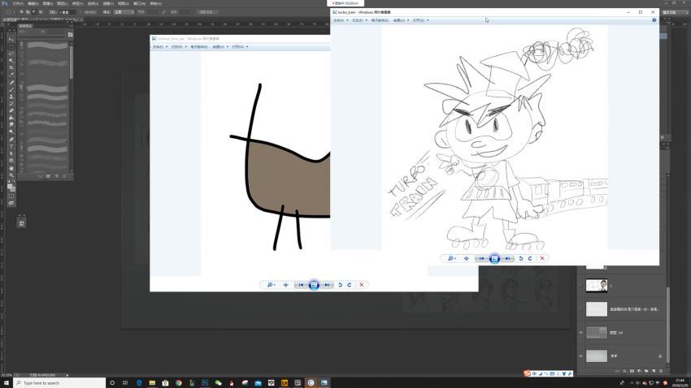
Task: Delete the turbo_train image with red X
Action: pos(542,259)
